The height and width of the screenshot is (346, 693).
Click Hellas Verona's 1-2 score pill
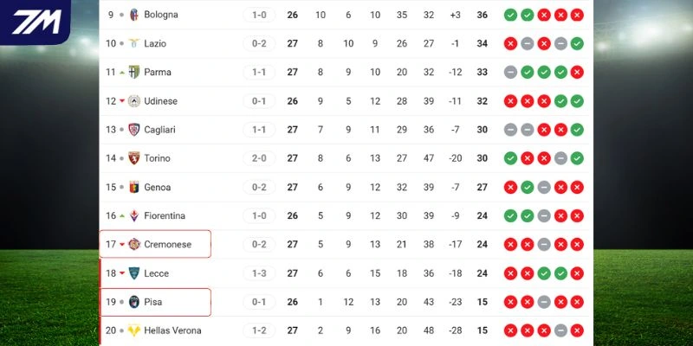259,330
